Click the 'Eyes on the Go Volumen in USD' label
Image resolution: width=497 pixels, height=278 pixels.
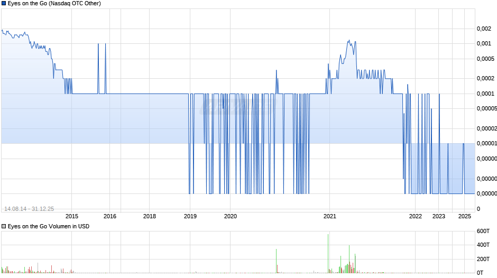point(49,226)
